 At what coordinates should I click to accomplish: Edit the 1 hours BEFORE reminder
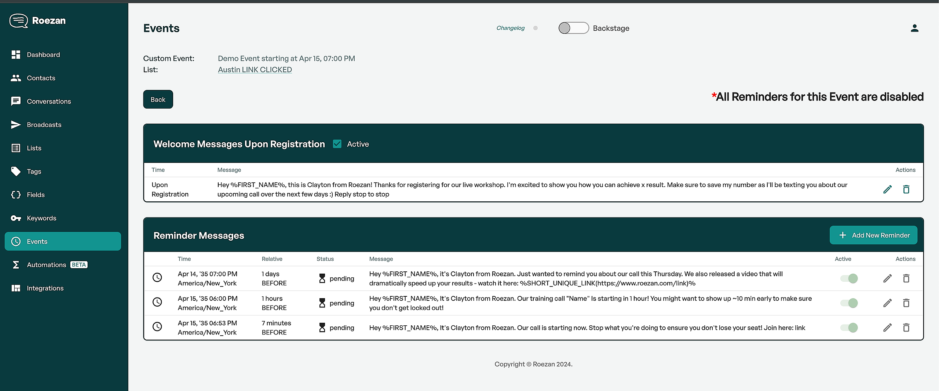[x=887, y=303]
